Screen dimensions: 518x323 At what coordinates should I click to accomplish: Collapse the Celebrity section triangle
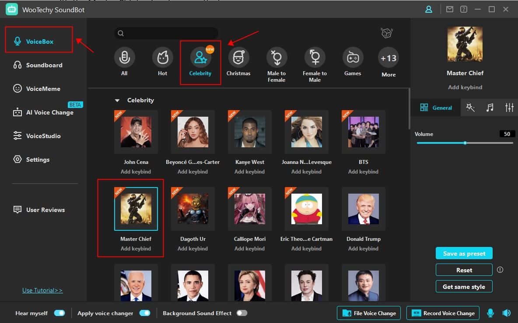117,101
